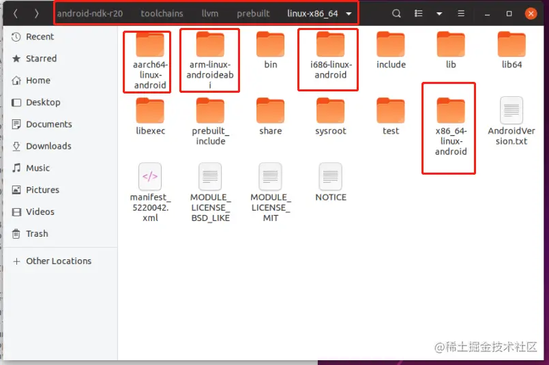Select the NOTICE file icon
Viewport: 549px width, 365px height.
(331, 177)
